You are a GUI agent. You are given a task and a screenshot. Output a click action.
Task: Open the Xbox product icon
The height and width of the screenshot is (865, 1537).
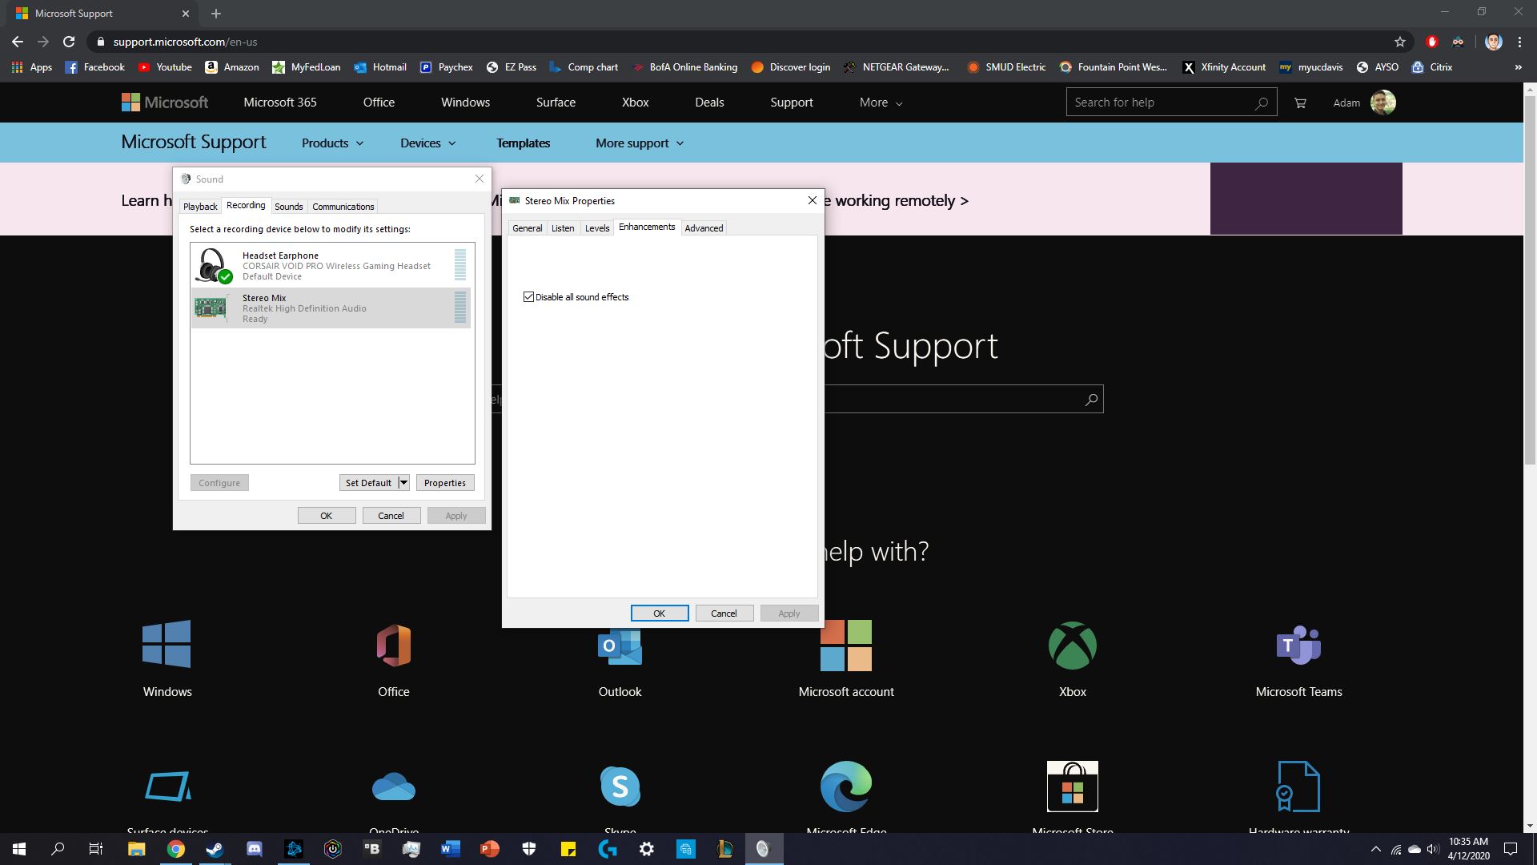1073,646
